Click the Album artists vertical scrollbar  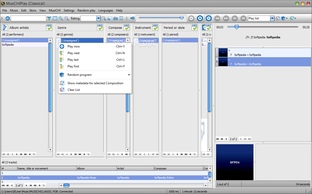click(50, 95)
